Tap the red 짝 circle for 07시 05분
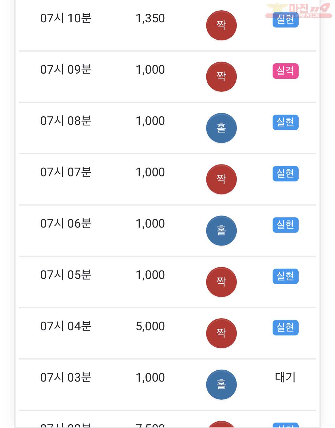The height and width of the screenshot is (428, 335). (221, 282)
